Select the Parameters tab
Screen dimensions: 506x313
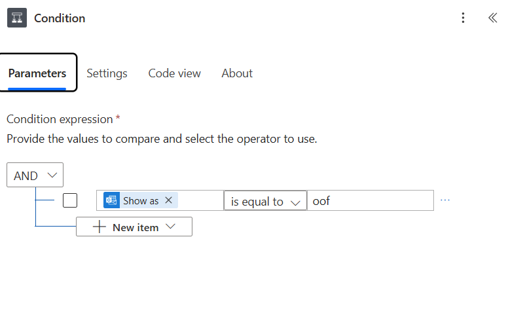coord(37,73)
